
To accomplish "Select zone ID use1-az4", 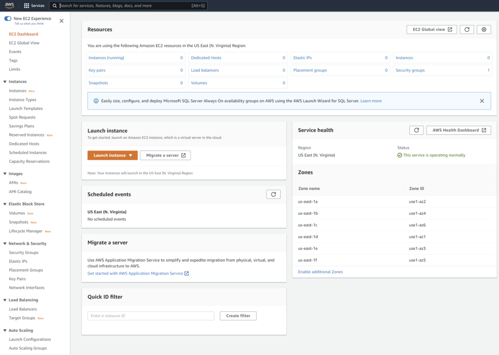I will coord(417,213).
